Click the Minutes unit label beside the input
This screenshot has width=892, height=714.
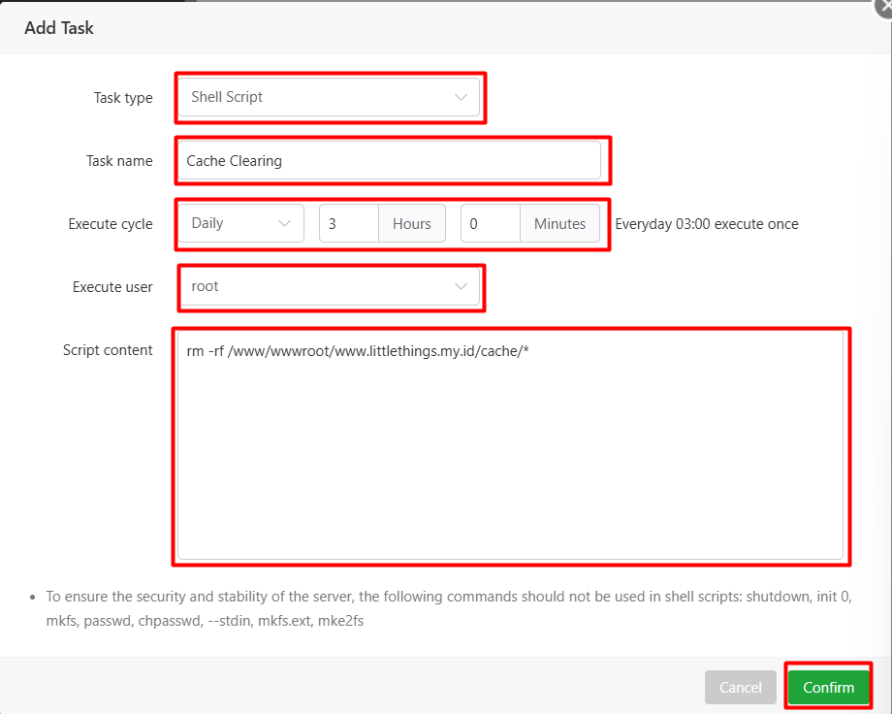560,223
